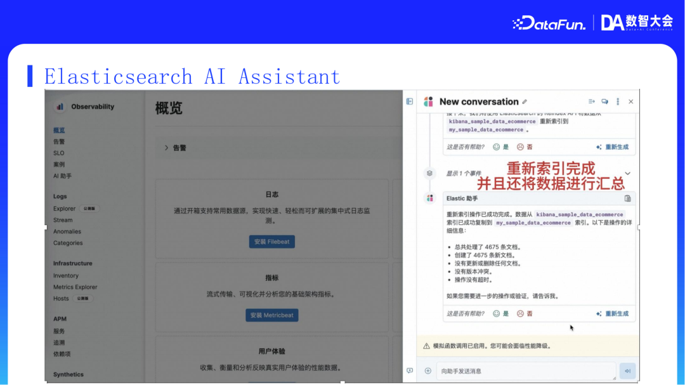Open the conversation list icon in the chat header
The width and height of the screenshot is (685, 385).
(592, 101)
